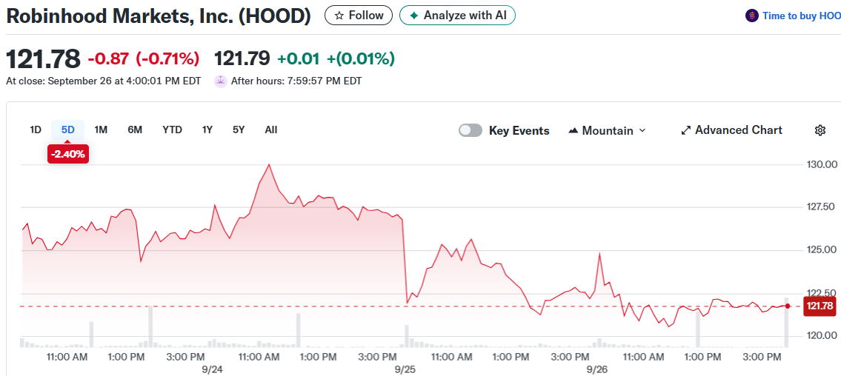This screenshot has height=376, width=841.
Task: Select the 1D range tab
Action: (36, 130)
